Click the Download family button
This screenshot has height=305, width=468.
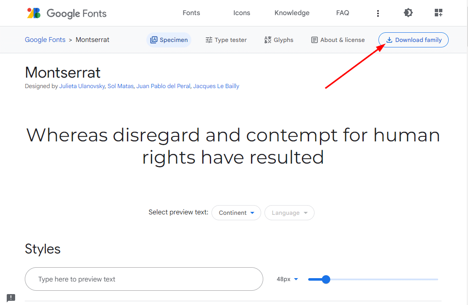[x=413, y=40]
